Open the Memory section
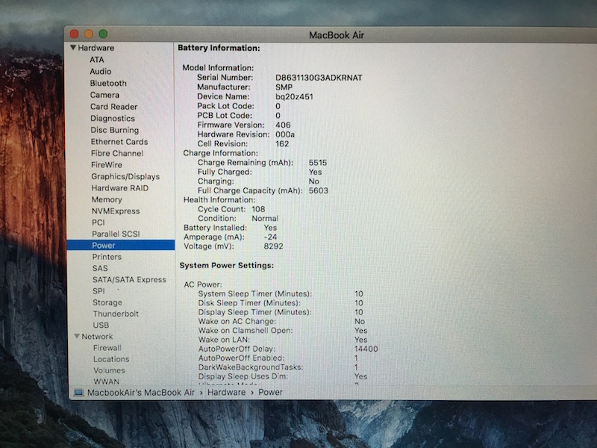 click(107, 199)
